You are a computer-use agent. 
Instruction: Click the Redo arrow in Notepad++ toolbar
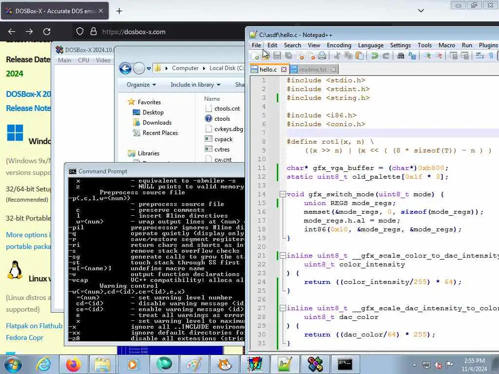pyautogui.click(x=386, y=56)
